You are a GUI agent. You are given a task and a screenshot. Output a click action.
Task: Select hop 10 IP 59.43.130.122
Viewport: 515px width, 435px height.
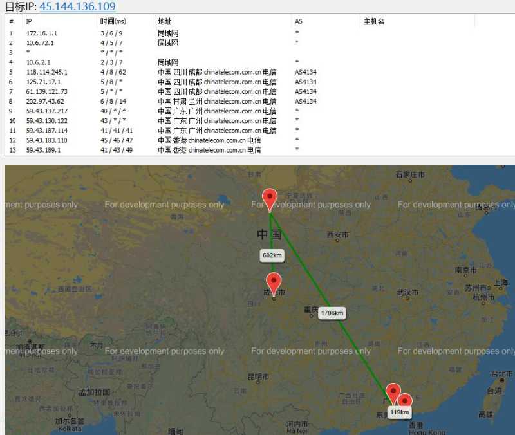pyautogui.click(x=47, y=121)
